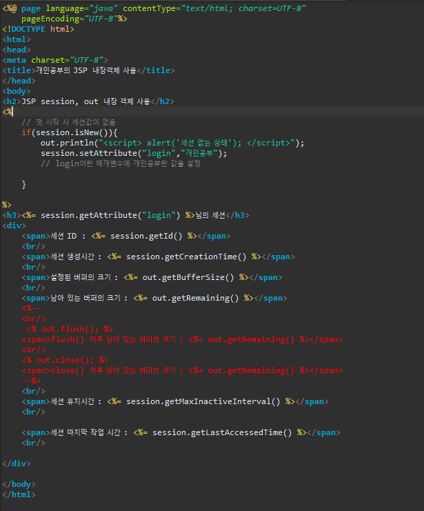Click the commented 'flush() 이후 남아 있는 버퍼의 크기' line
The width and height of the screenshot is (424, 511).
[x=182, y=339]
